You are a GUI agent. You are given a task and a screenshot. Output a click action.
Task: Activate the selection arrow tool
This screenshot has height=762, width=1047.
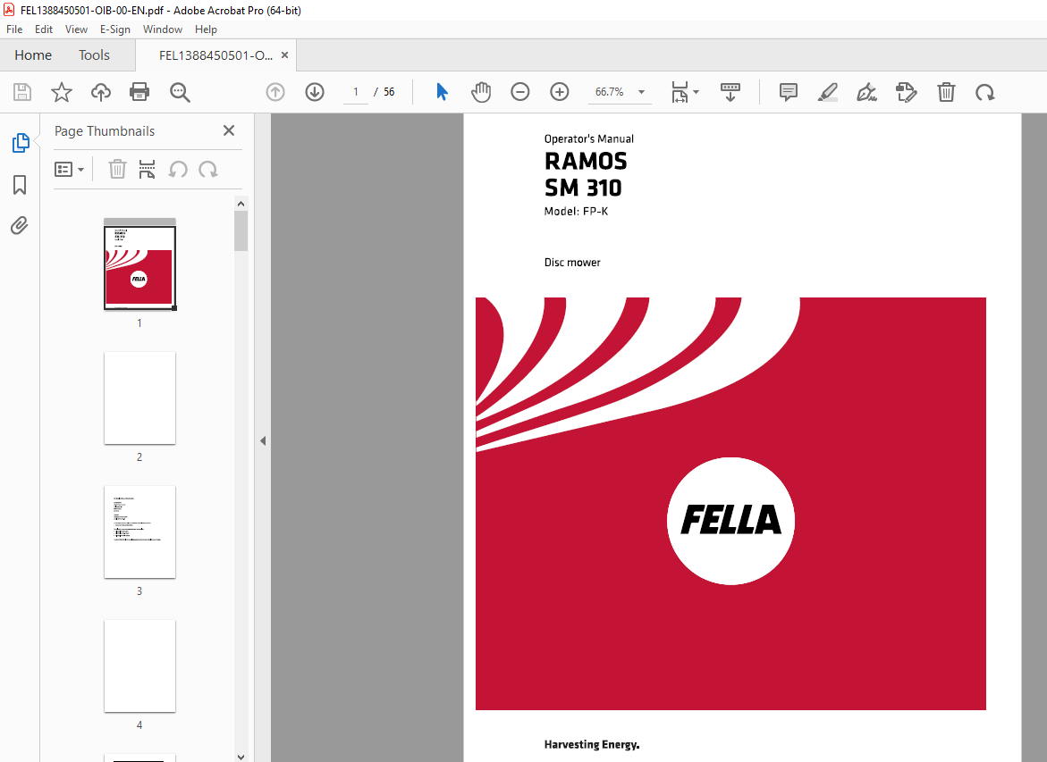click(x=442, y=92)
